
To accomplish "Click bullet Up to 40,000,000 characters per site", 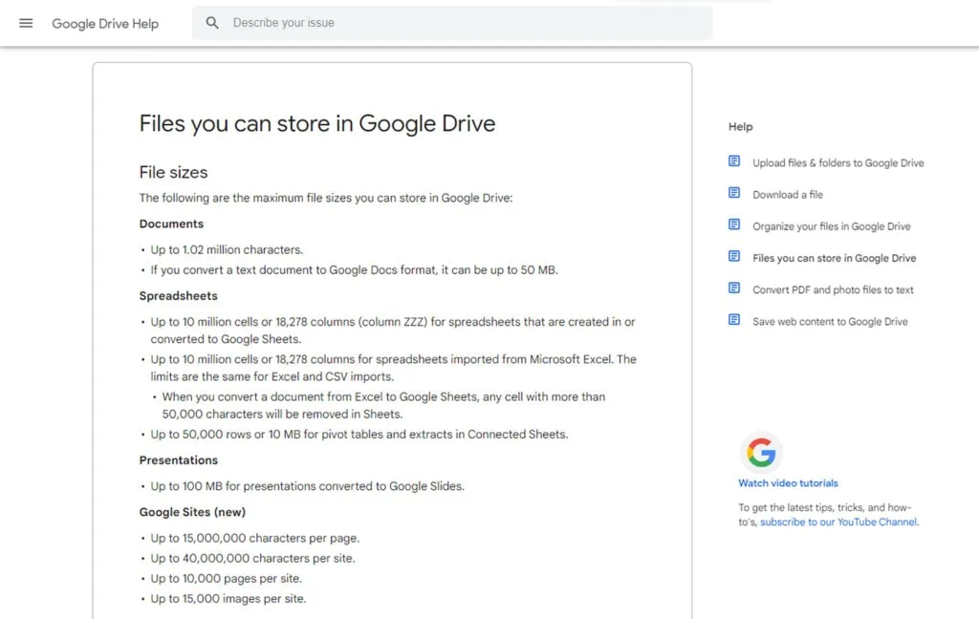I will click(252, 559).
